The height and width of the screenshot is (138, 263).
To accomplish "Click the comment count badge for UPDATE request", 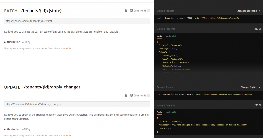I will (148, 95).
